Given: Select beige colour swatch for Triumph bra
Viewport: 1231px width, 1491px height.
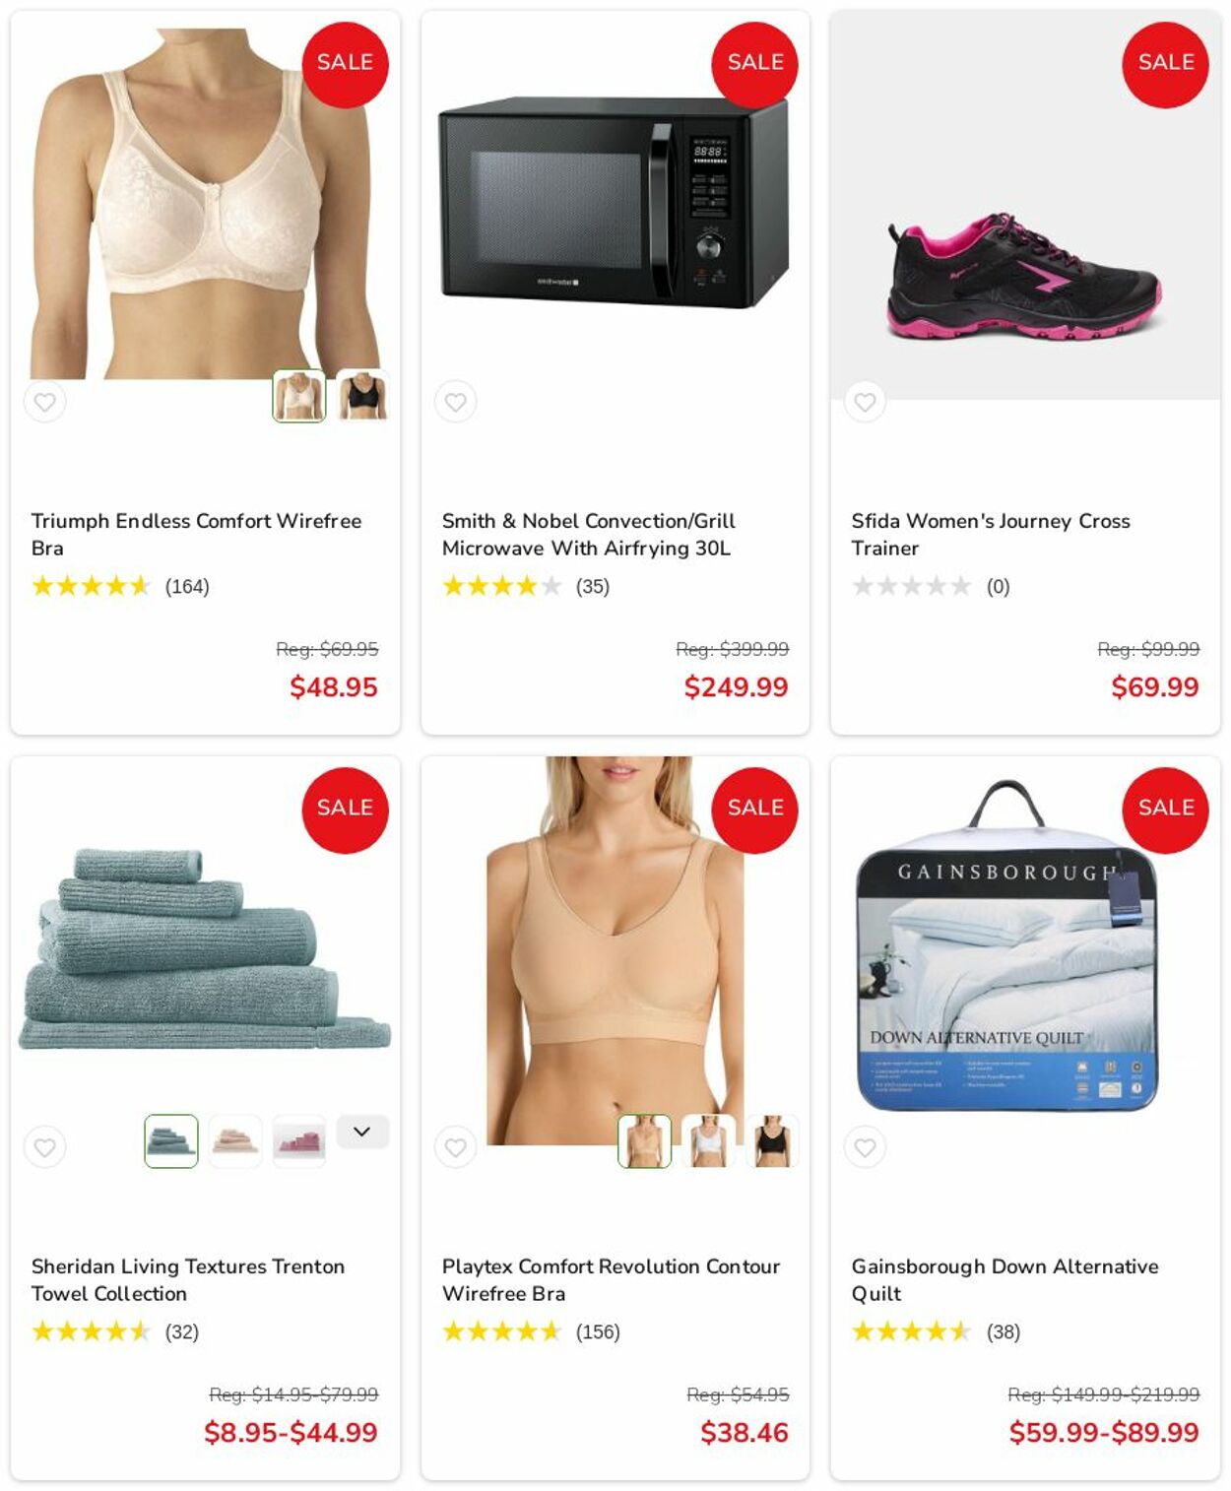Looking at the screenshot, I should point(299,396).
